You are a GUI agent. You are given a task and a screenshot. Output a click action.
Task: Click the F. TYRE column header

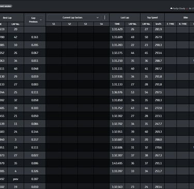pyautogui.click(x=171, y=24)
